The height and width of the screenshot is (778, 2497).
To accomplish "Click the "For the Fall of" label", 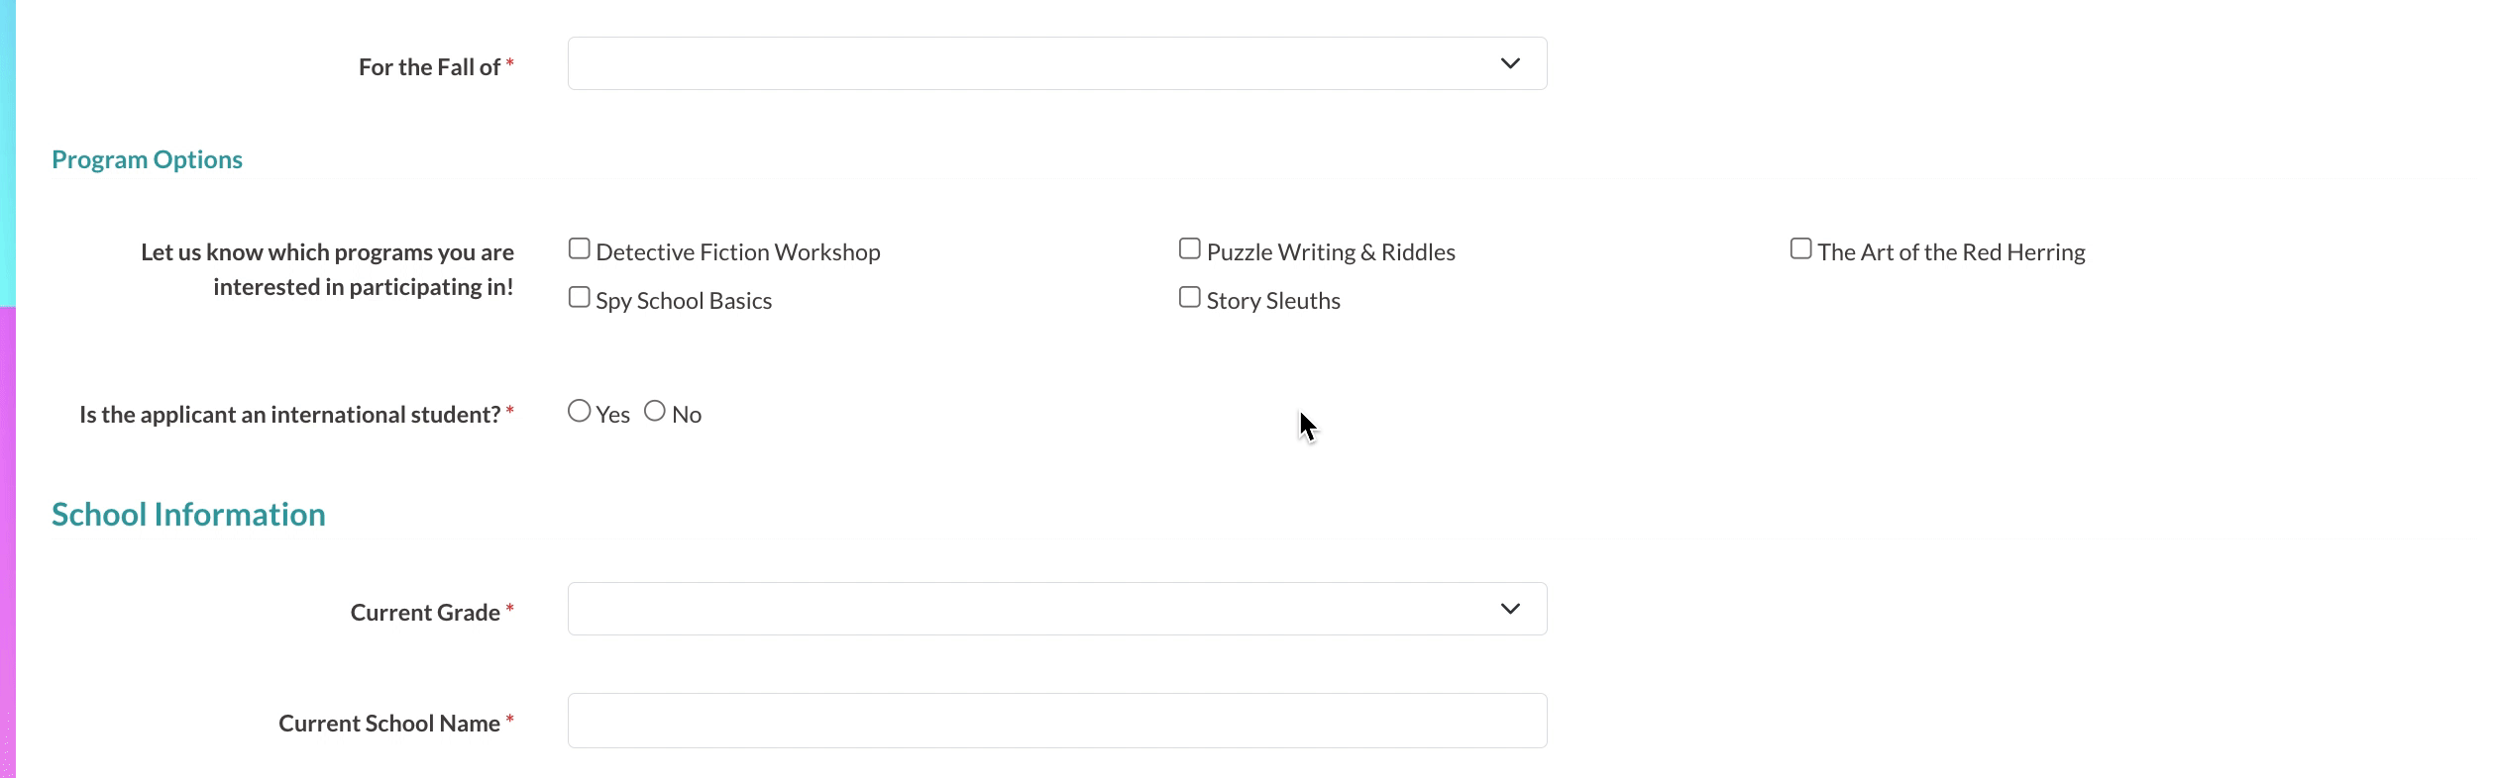I will pos(429,67).
